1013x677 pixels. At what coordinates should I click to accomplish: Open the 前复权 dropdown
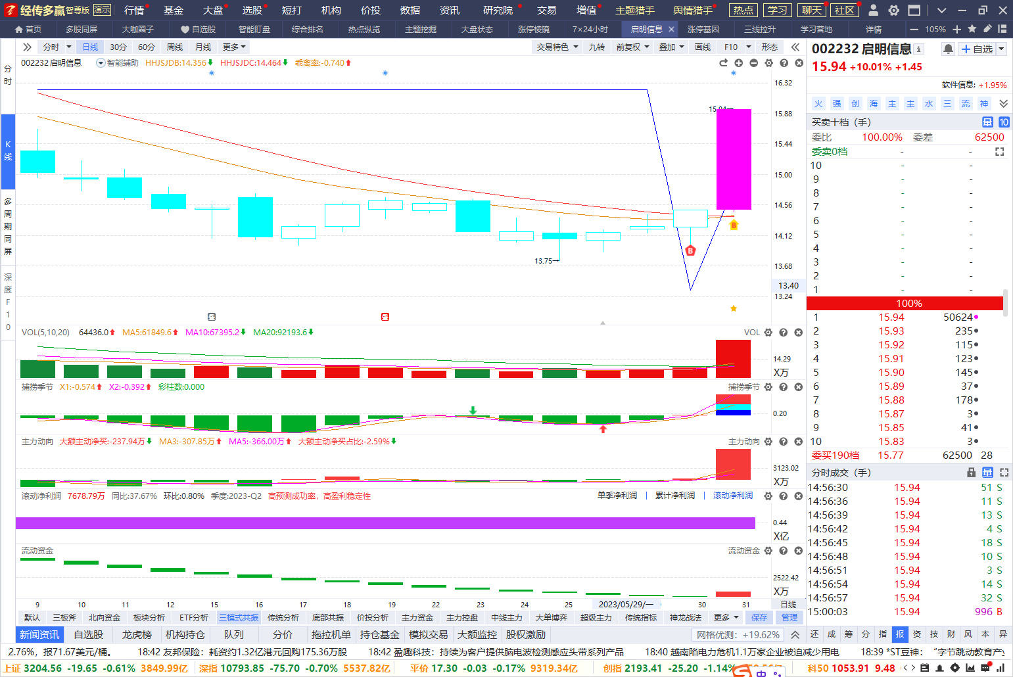[x=632, y=47]
